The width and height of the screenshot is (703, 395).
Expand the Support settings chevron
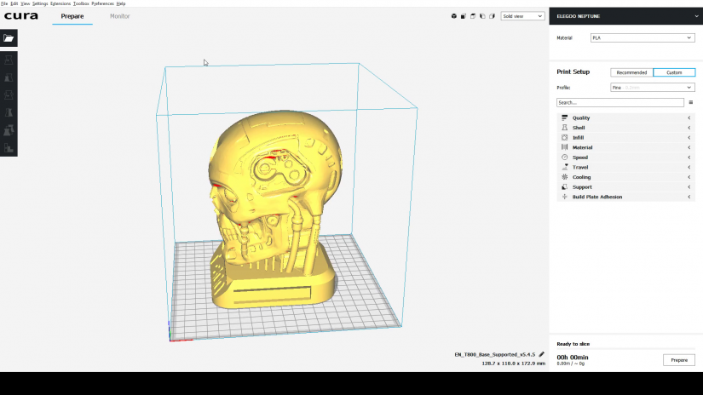click(x=689, y=186)
